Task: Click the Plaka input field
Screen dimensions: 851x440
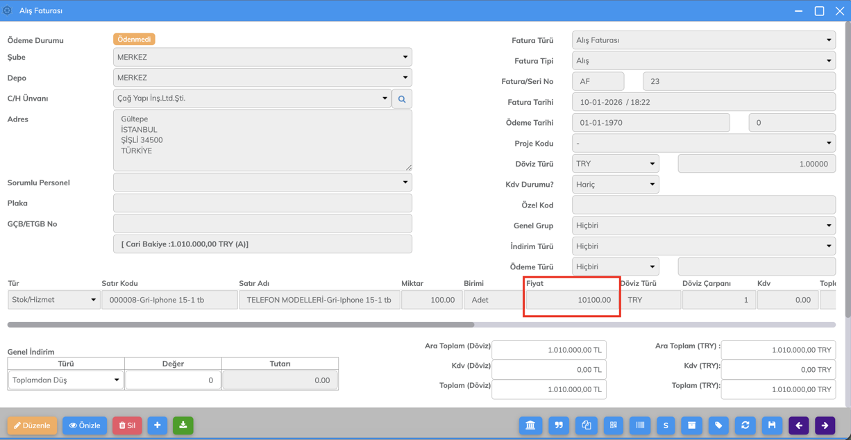Action: coord(262,203)
